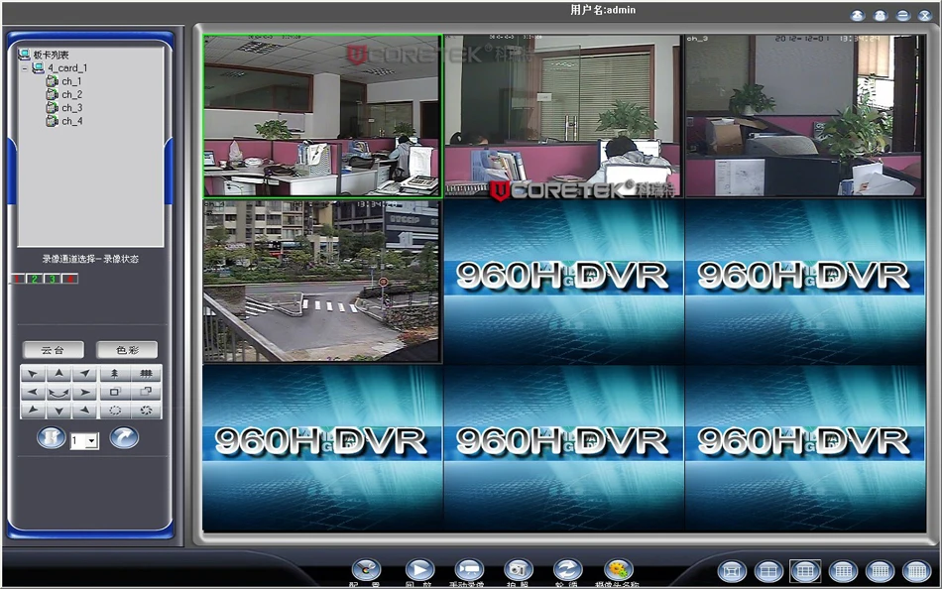Click the single-tree zoom button
The width and height of the screenshot is (942, 589).
click(x=115, y=374)
